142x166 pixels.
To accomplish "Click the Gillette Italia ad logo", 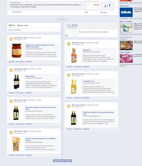I will pyautogui.click(x=126, y=12).
